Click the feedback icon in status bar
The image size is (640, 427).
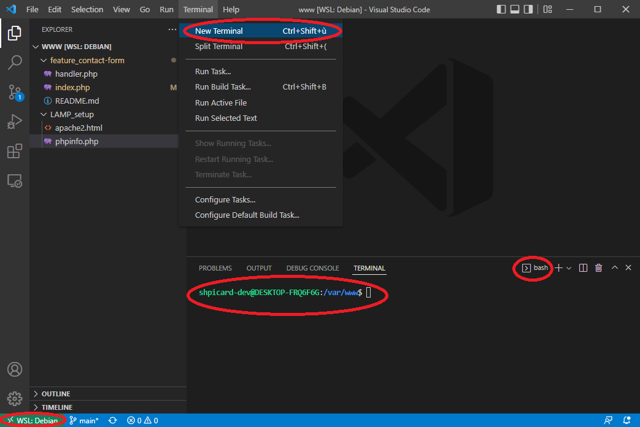(x=608, y=420)
